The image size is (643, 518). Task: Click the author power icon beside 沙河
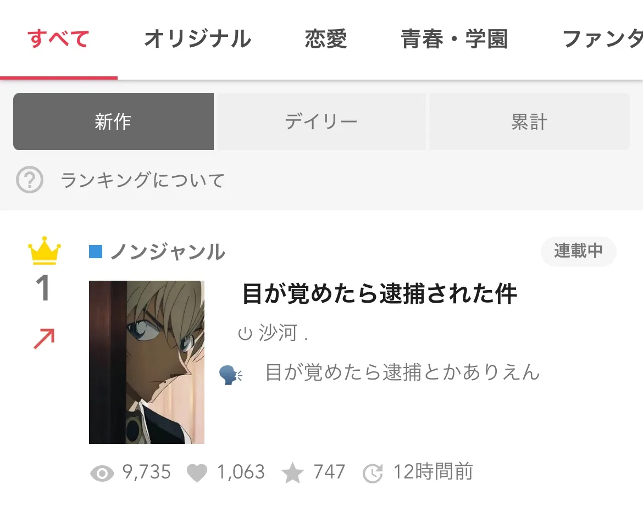coord(245,333)
